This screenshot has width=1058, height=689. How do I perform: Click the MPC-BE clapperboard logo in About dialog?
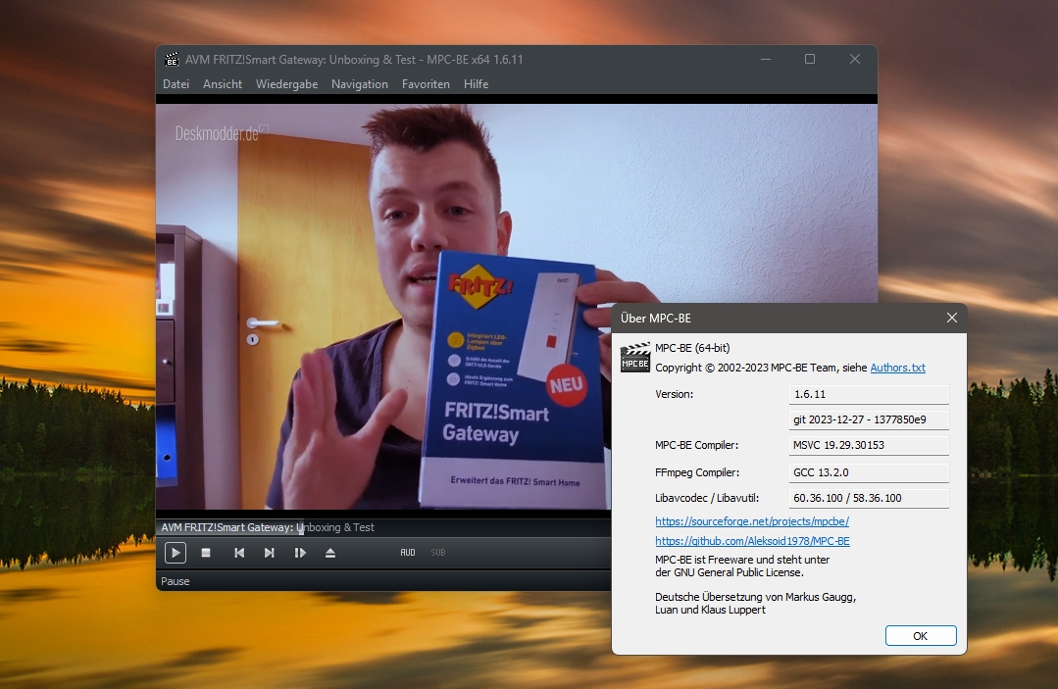click(x=635, y=358)
